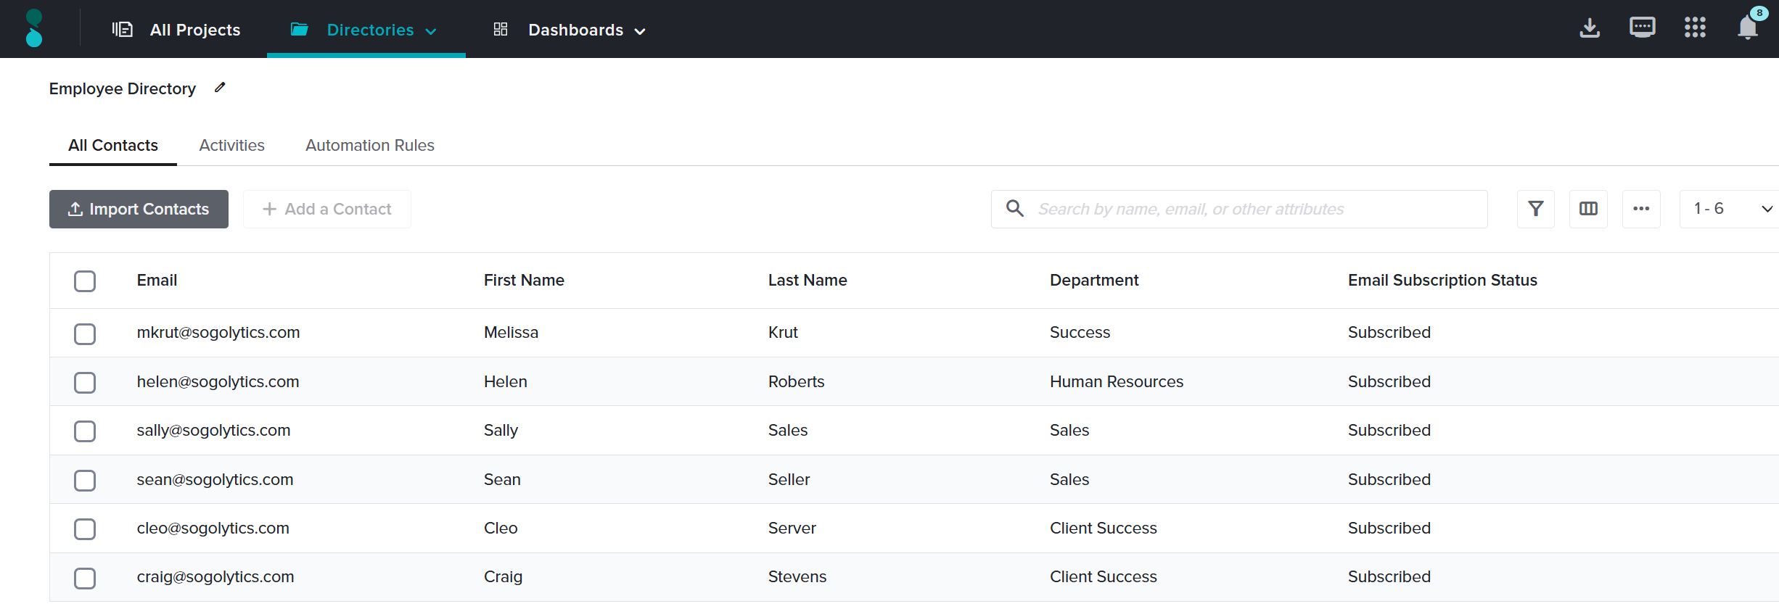Switch to the Automation Rules tab
The image size is (1779, 609).
coord(369,145)
